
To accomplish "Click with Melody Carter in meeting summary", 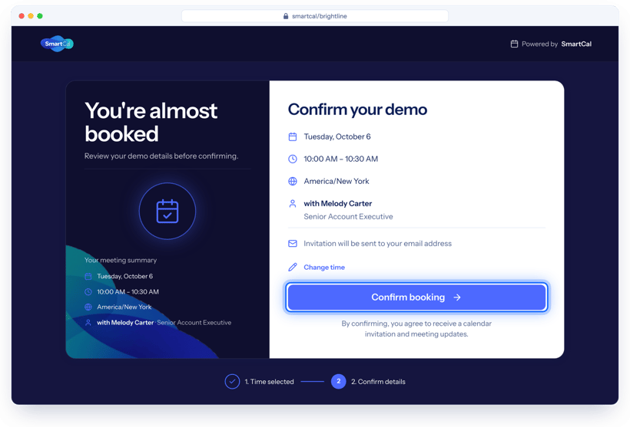I will (125, 322).
